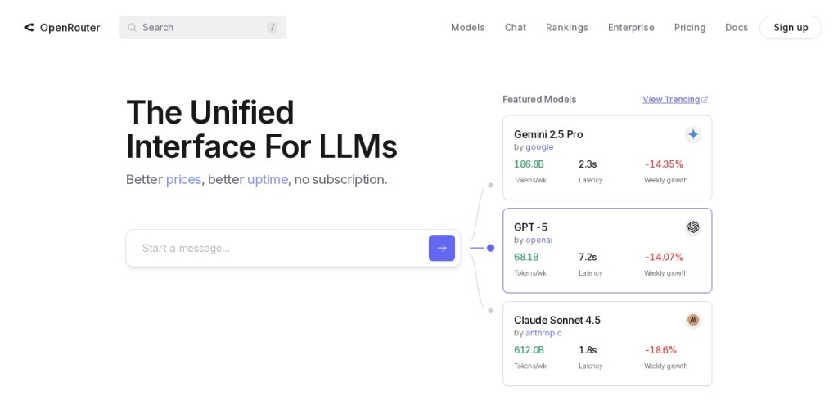The image size is (838, 409).
Task: Click the Anthropic logo on Claude card
Action: pyautogui.click(x=693, y=320)
